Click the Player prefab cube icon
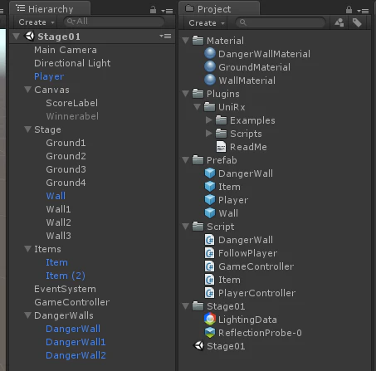 point(210,200)
